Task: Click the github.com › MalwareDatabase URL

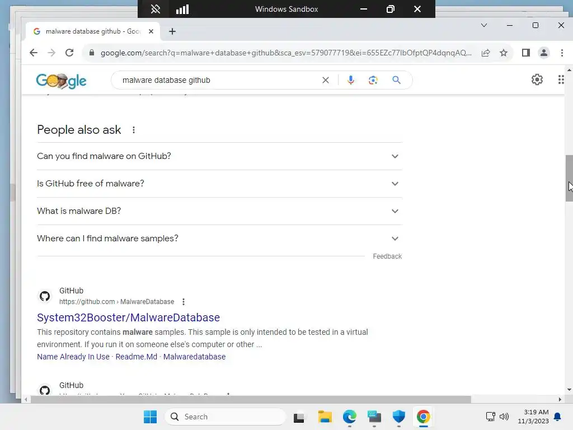Action: click(116, 302)
